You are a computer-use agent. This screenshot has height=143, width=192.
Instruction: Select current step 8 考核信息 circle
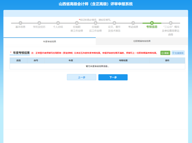(x=152, y=23)
